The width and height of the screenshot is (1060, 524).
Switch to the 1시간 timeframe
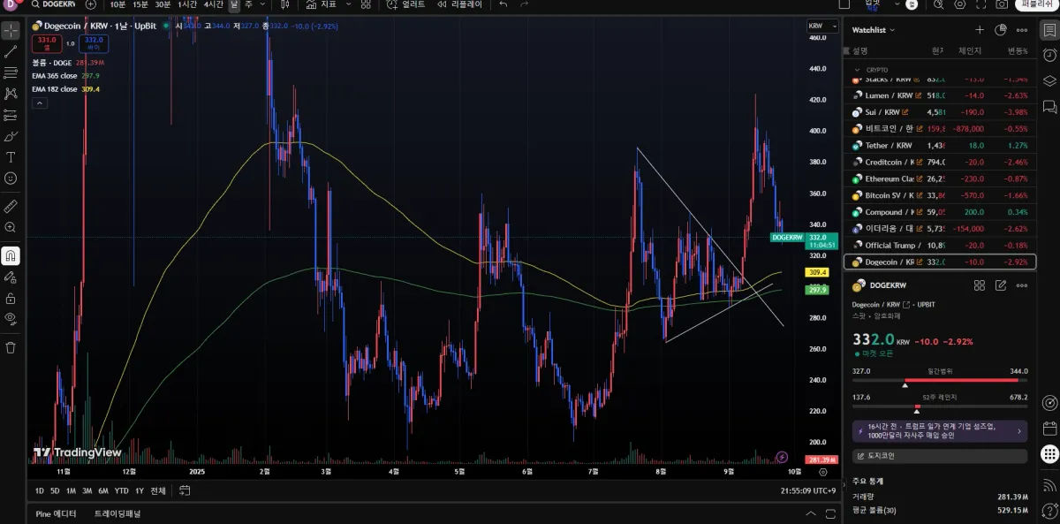pos(187,4)
